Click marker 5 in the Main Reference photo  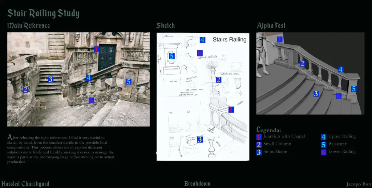[x=129, y=81]
